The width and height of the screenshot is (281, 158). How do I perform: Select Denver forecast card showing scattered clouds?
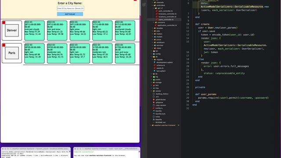coord(125,30)
